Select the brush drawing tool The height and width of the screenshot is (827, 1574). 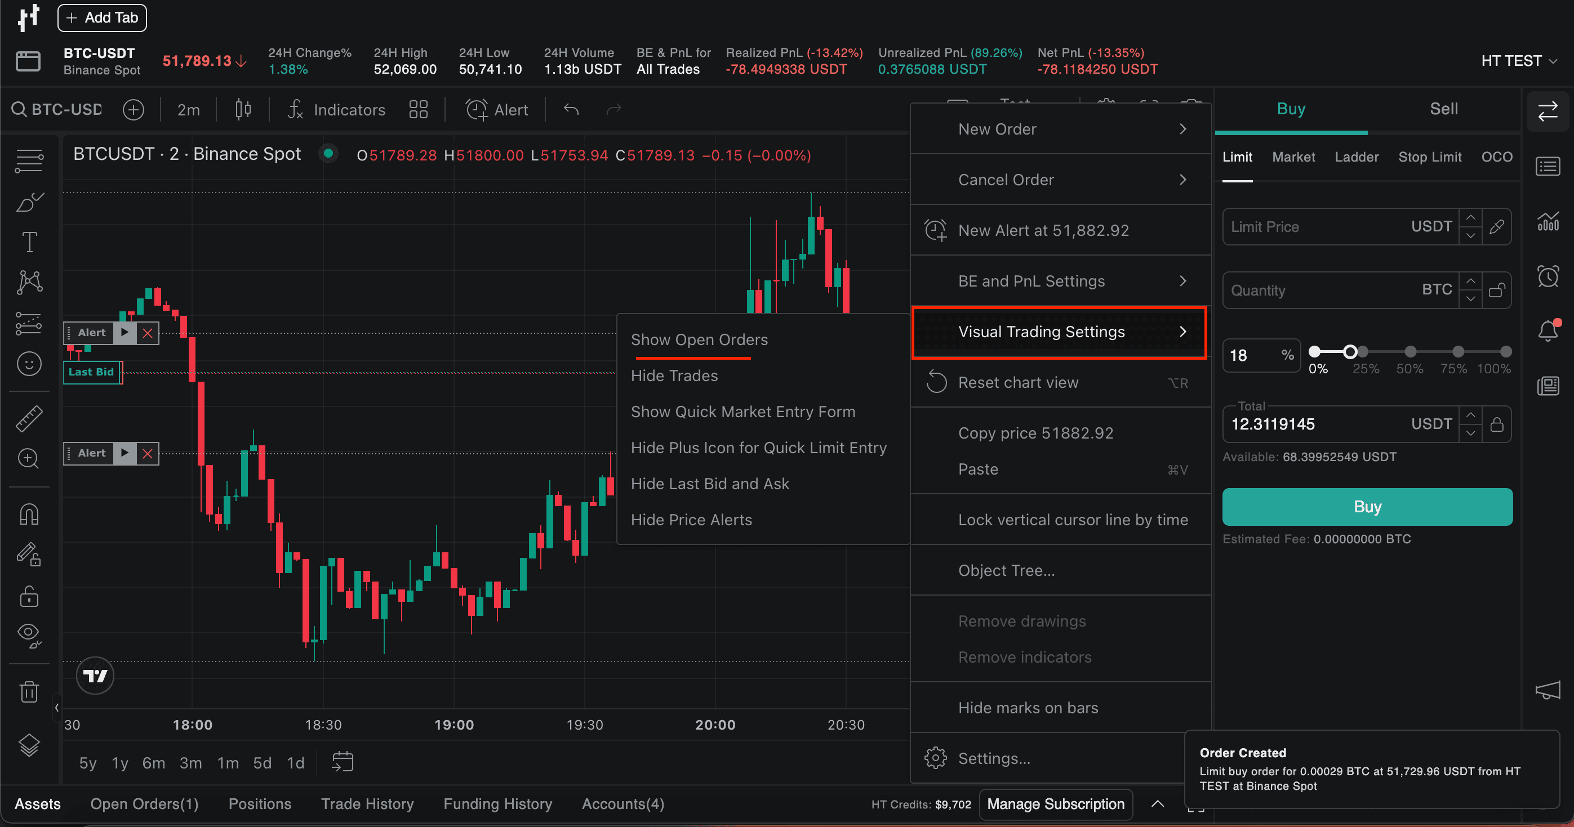coord(29,202)
